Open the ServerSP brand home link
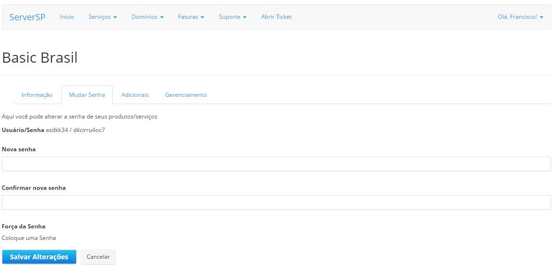This screenshot has height=266, width=553. click(x=27, y=17)
